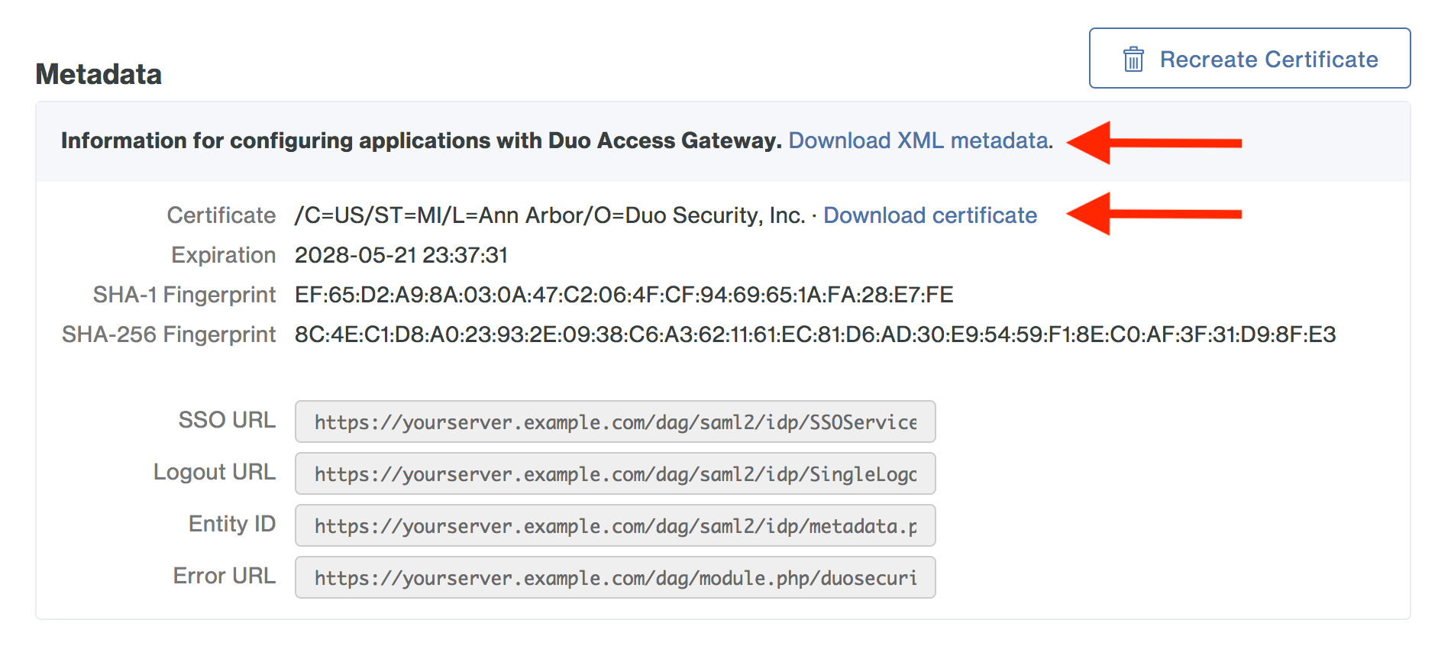
Task: Click the red arrow beside Download certificate
Action: pyautogui.click(x=1153, y=214)
